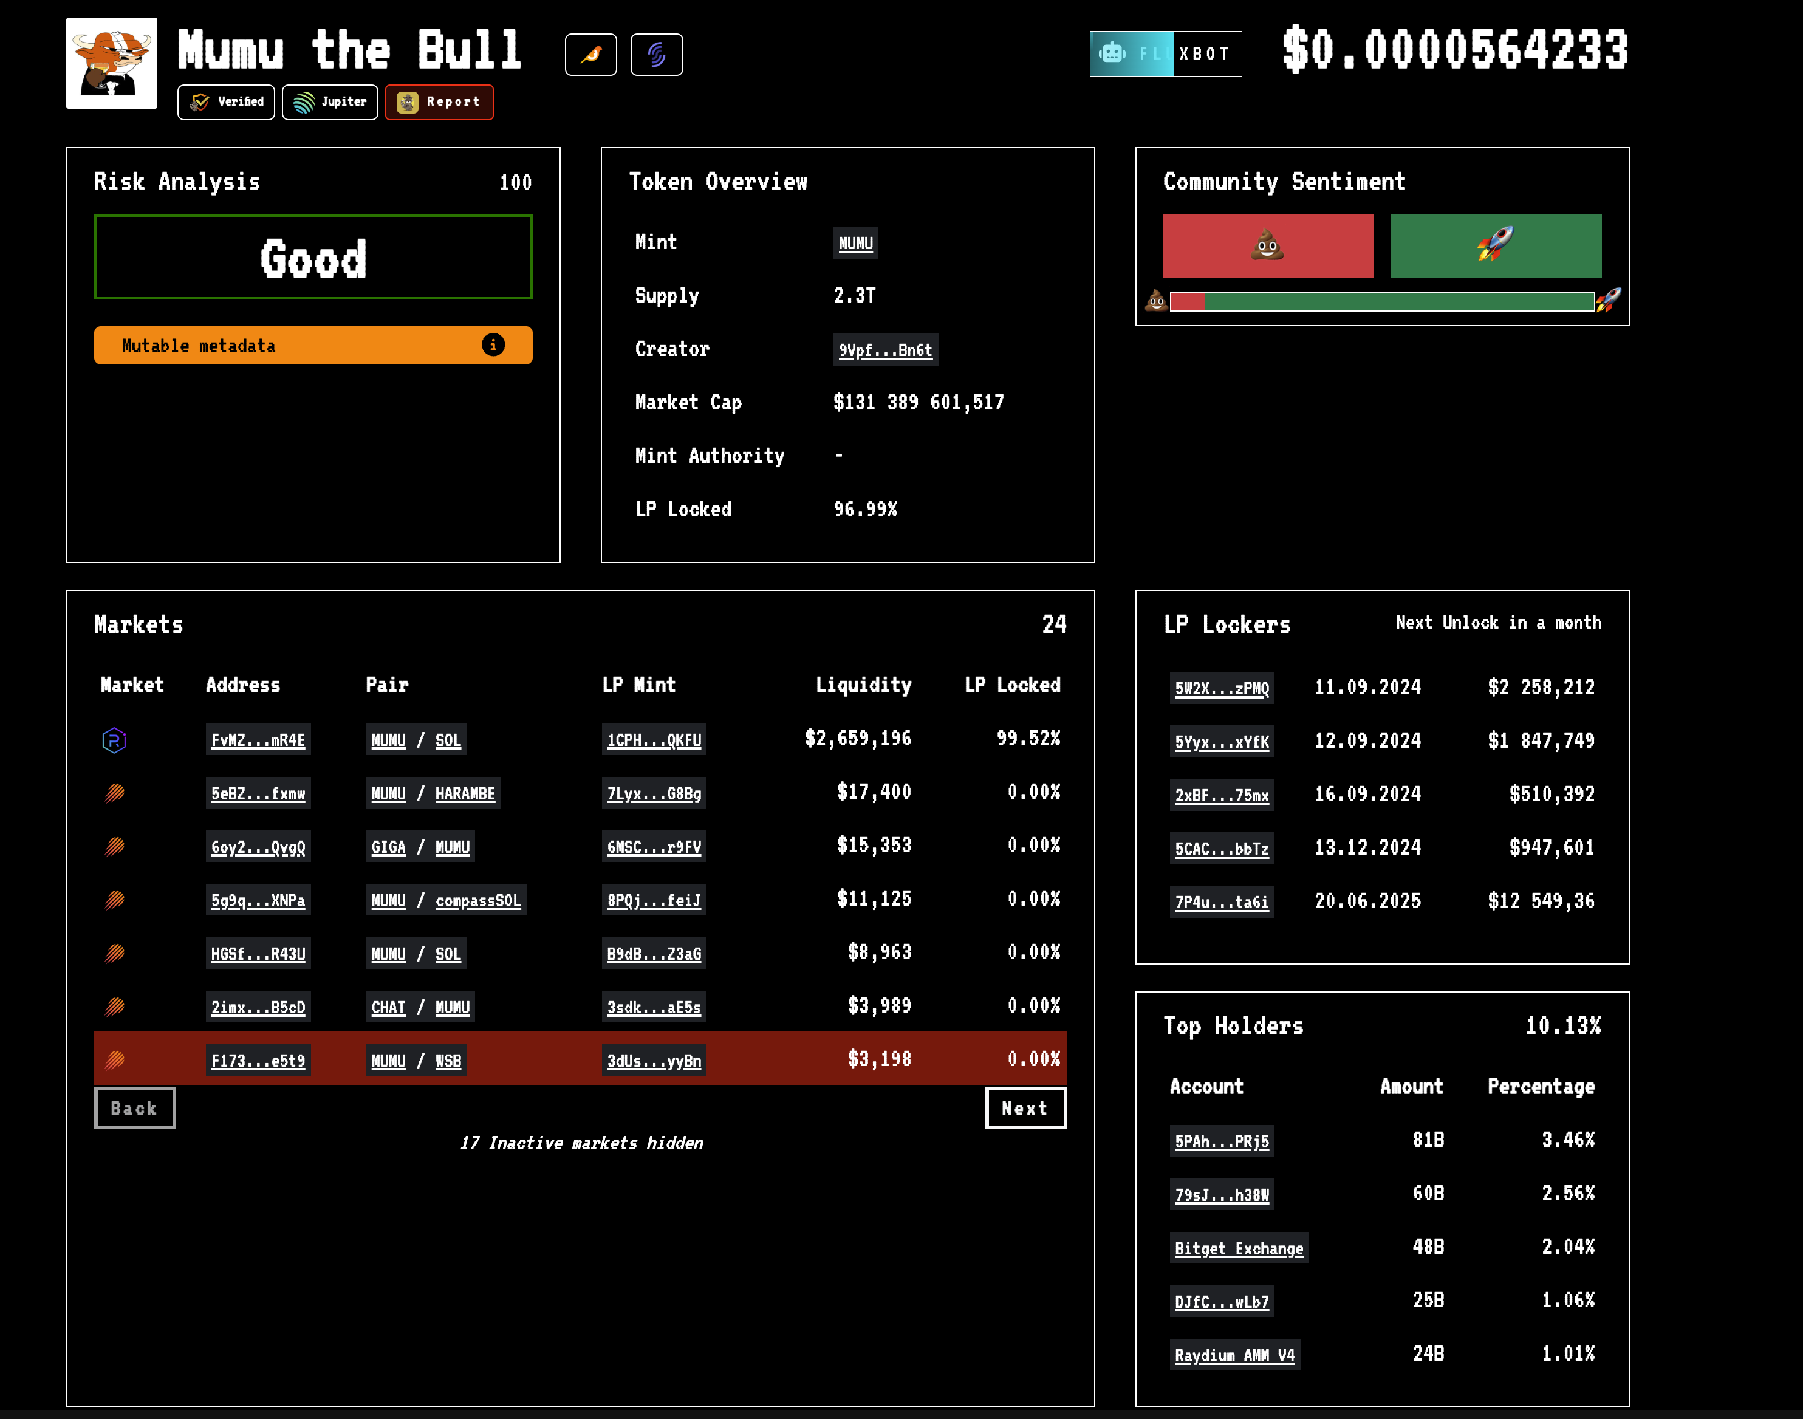Open top holder account DJfC...wLb7
This screenshot has height=1419, width=1803.
[x=1222, y=1301]
